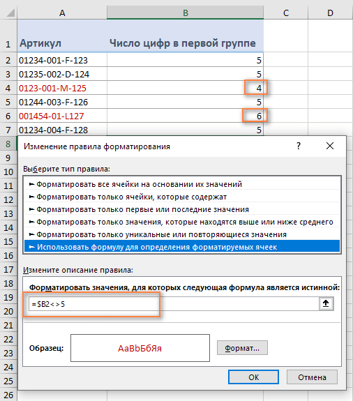Click value 5 in row 7
Image resolution: width=353 pixels, height=401 pixels.
point(185,130)
